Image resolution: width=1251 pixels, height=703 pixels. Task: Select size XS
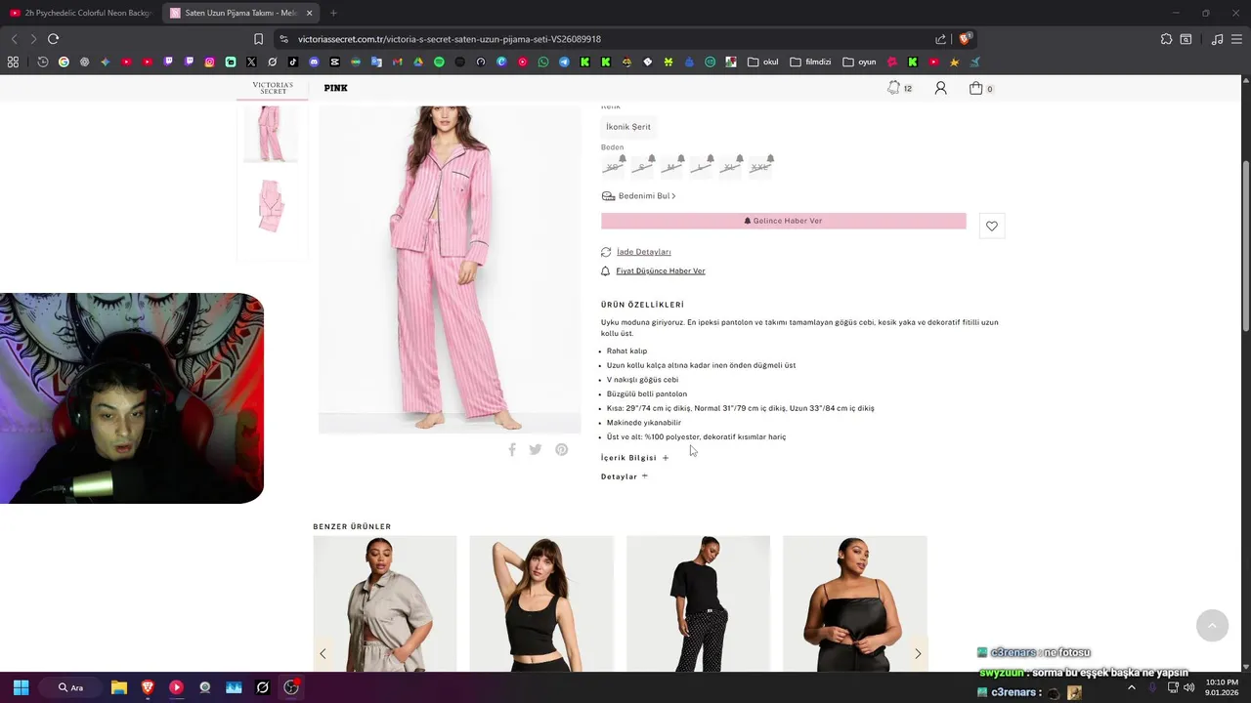tap(614, 167)
